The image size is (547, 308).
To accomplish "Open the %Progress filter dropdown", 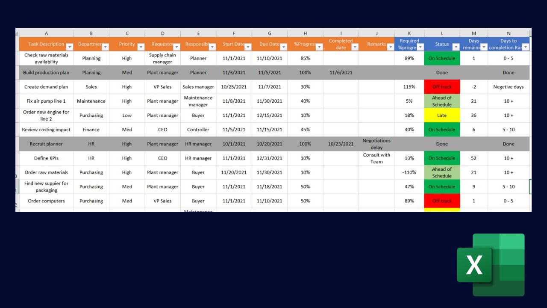I will (x=319, y=47).
